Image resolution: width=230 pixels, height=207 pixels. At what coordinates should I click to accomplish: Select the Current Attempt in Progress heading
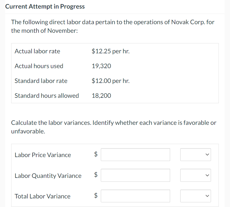[x=45, y=6]
